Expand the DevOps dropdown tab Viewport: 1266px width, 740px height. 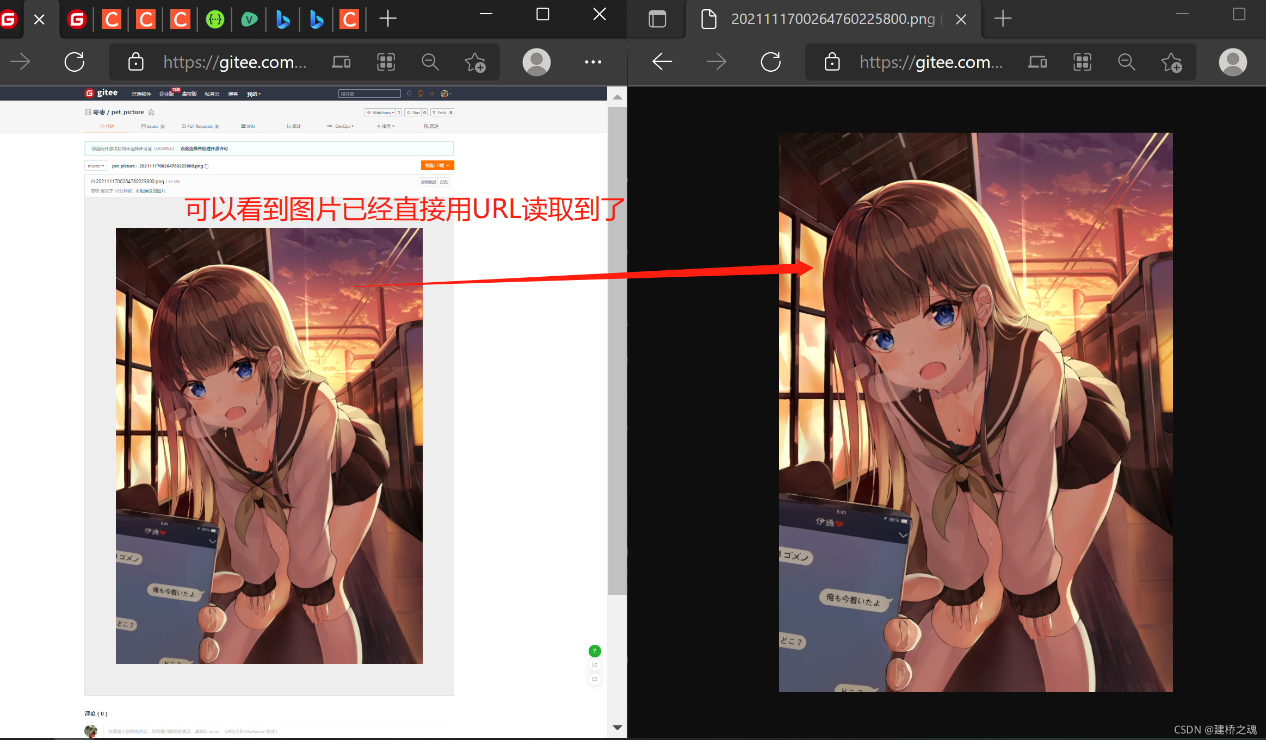pos(341,126)
